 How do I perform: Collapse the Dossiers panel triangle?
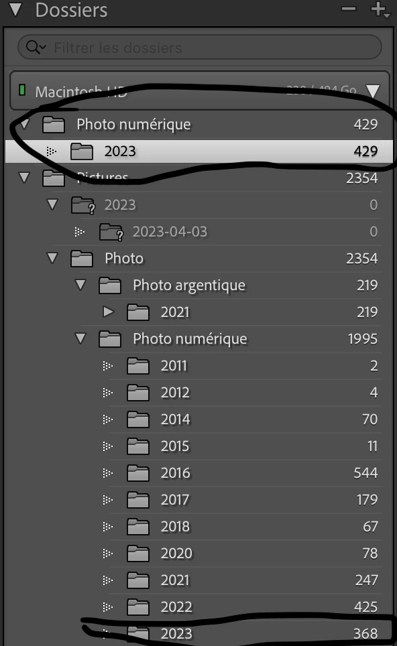point(15,10)
